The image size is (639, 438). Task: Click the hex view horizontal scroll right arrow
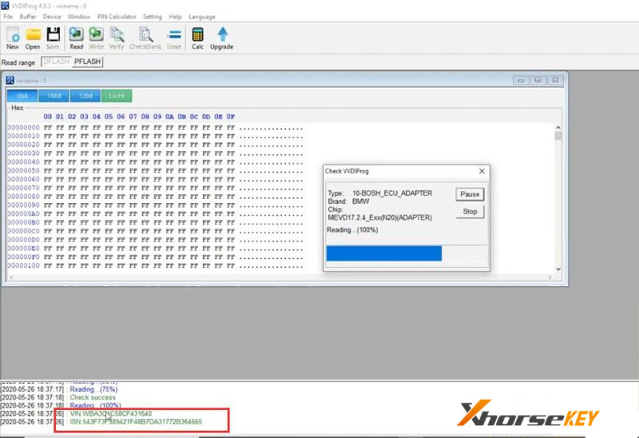pyautogui.click(x=550, y=277)
